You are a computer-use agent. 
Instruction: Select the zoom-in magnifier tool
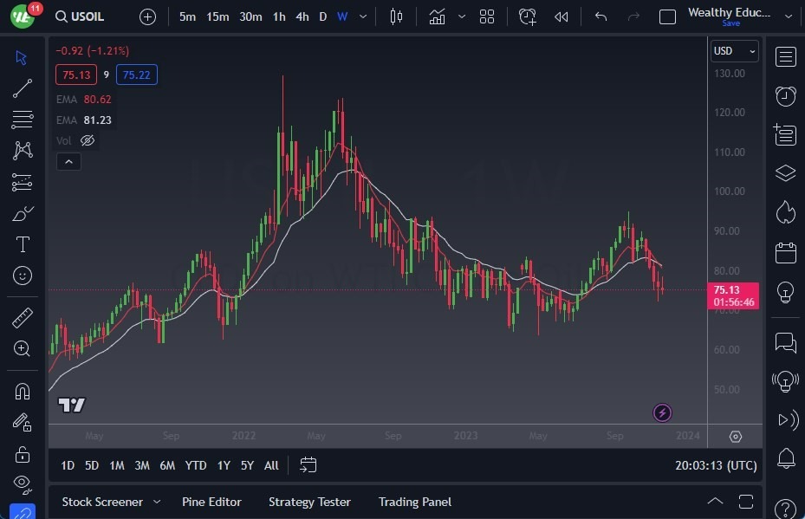22,349
